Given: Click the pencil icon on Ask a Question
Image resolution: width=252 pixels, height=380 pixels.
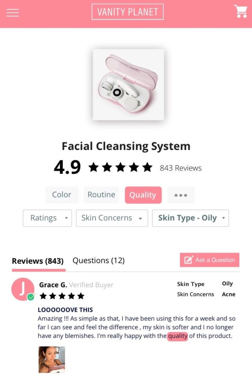Looking at the screenshot, I should (189, 260).
